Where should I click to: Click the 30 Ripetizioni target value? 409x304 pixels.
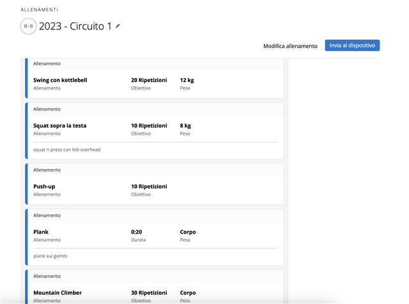point(149,292)
